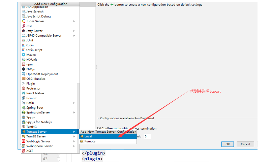The height and width of the screenshot is (166, 272).
Task: Click the closing </plugin> tag in editor
Action: click(93, 153)
